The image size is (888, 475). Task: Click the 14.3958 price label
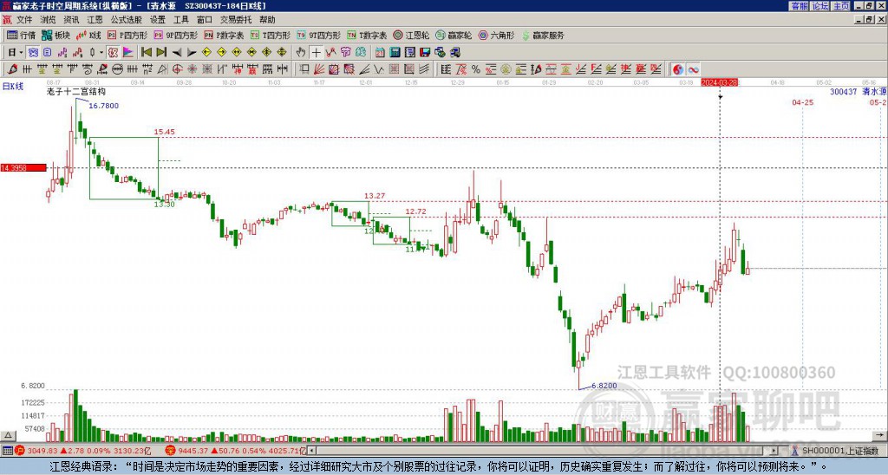pyautogui.click(x=23, y=168)
